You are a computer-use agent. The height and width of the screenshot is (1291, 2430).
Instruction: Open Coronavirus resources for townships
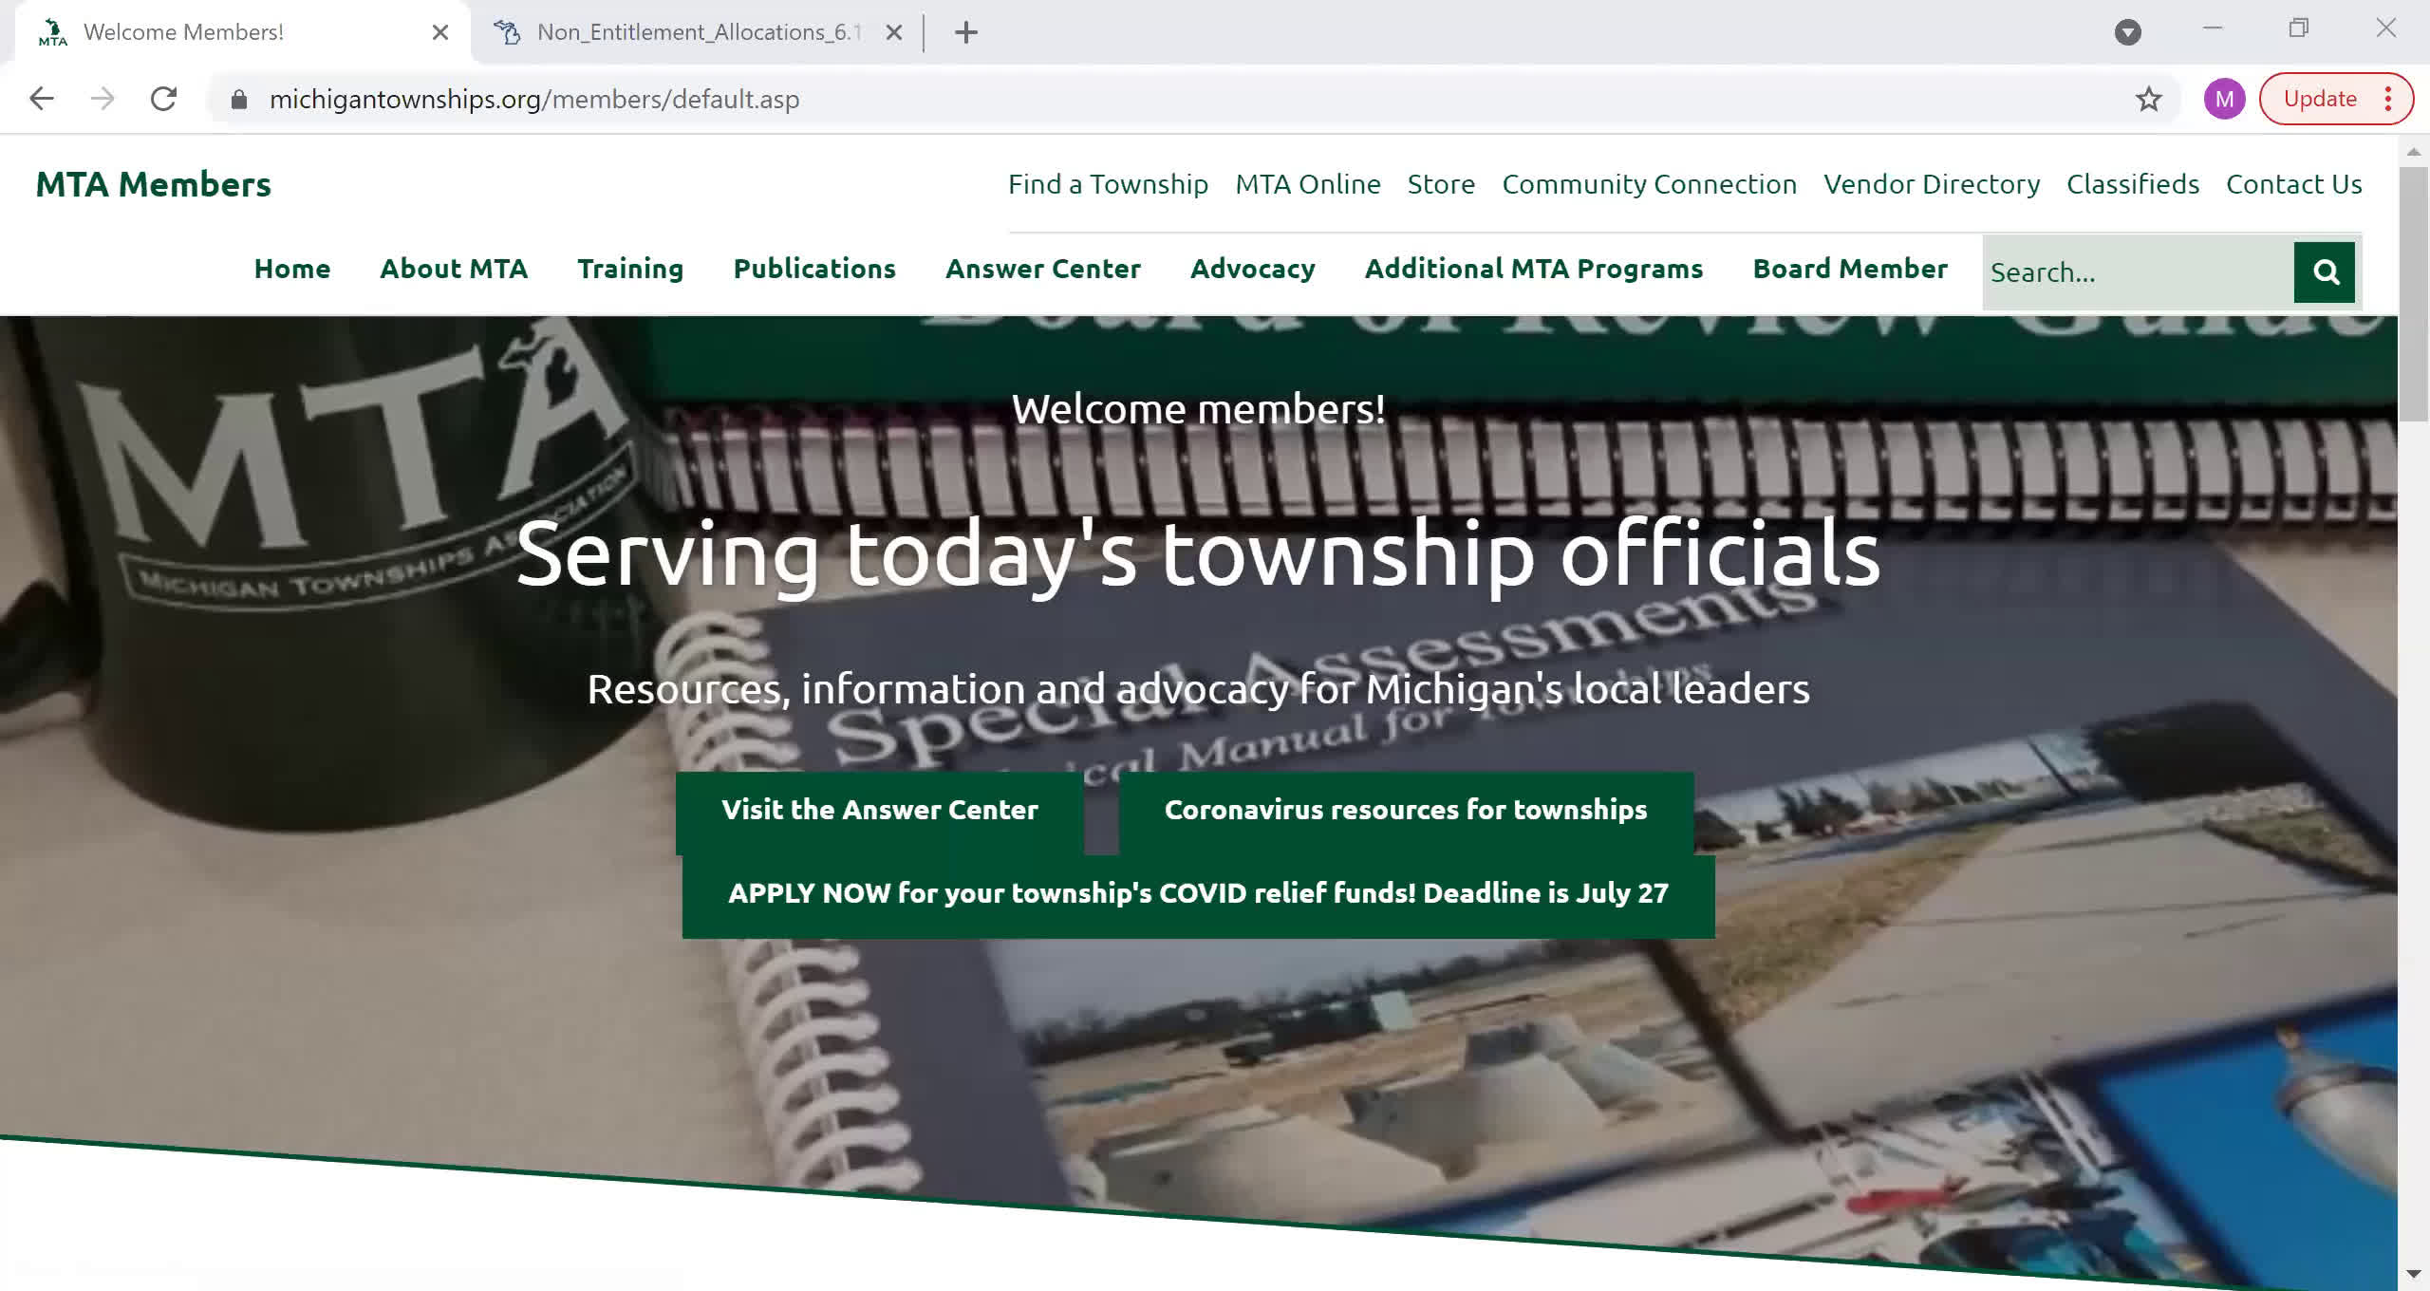(1406, 810)
